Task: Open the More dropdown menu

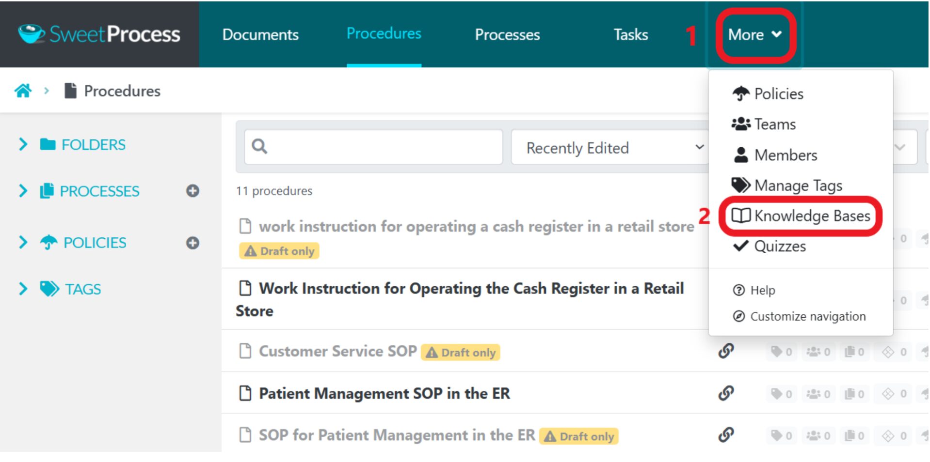Action: 755,34
